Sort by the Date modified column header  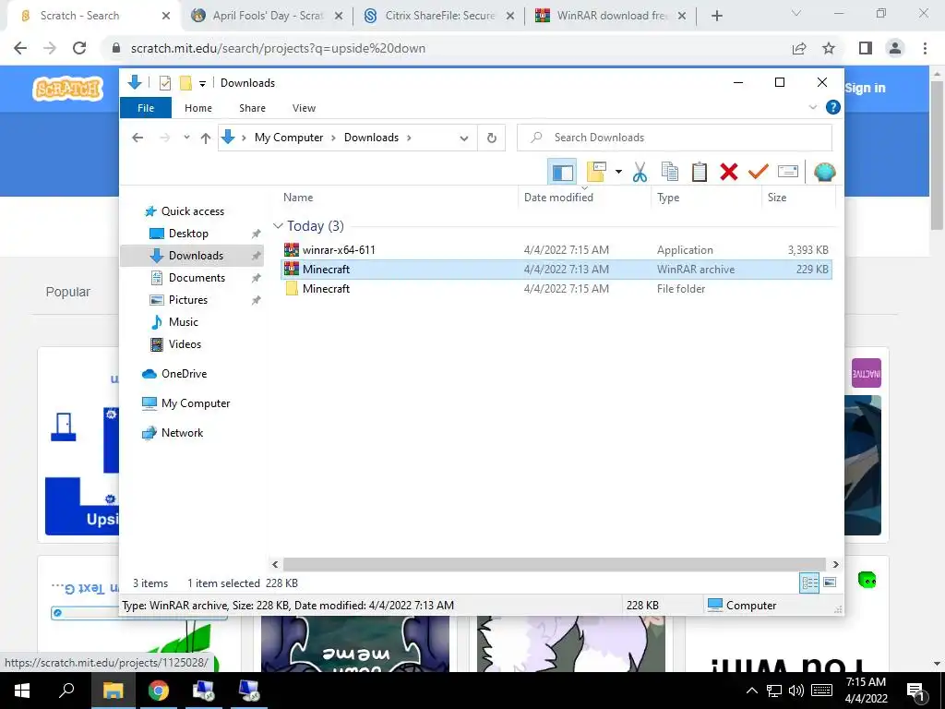pos(558,198)
